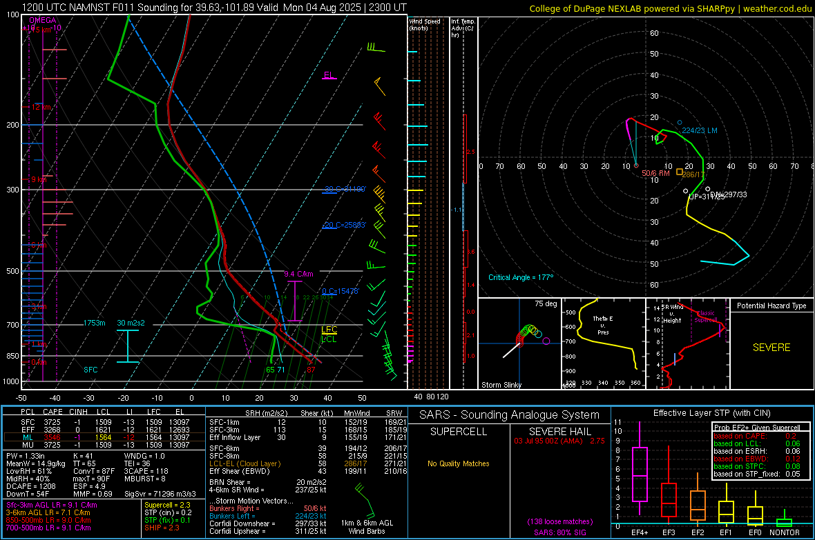
Task: Click '(138 loose matches)' text
Action: click(559, 521)
